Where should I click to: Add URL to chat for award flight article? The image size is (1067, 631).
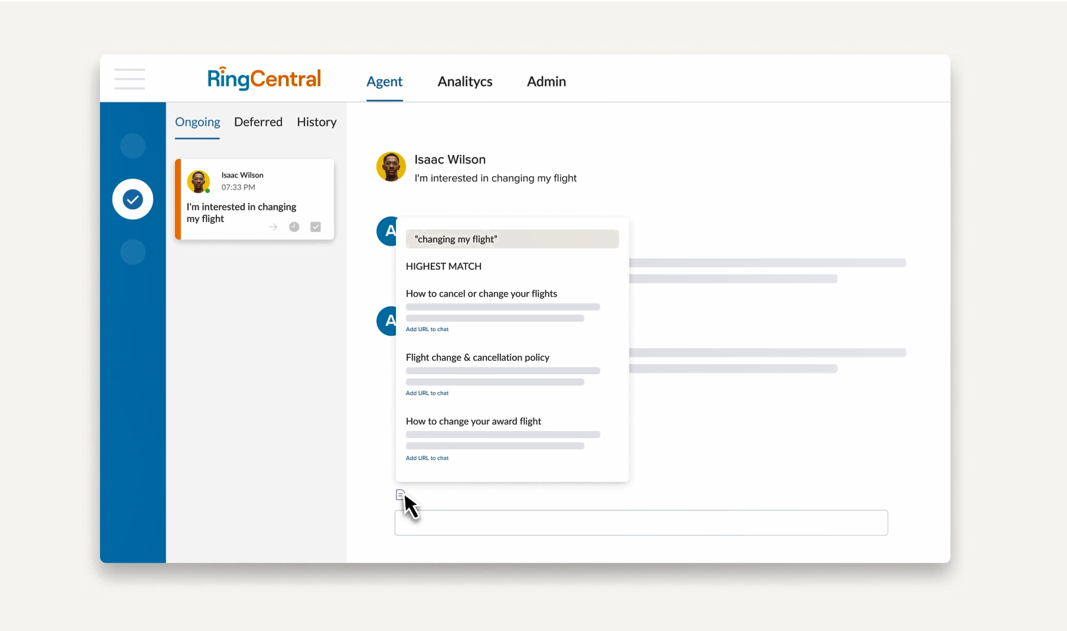click(427, 458)
